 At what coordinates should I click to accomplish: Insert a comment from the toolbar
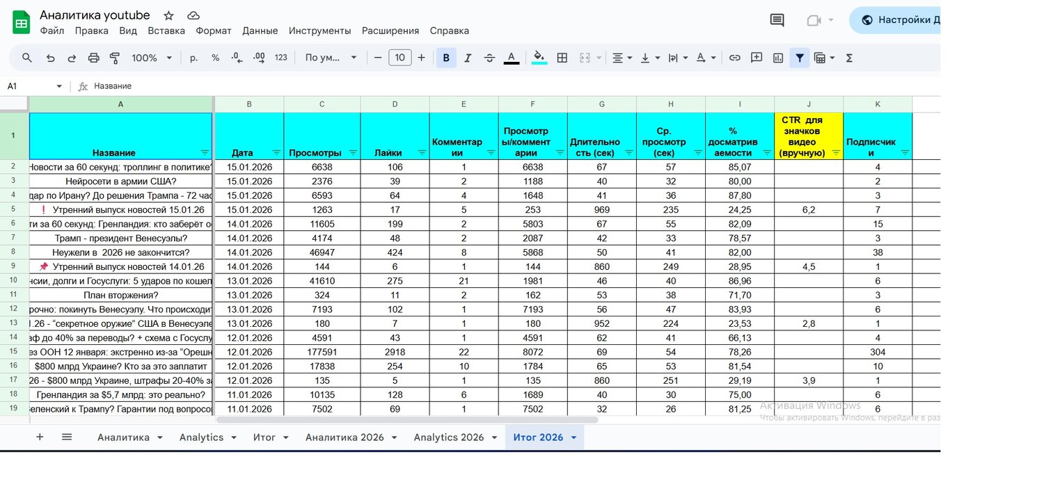tap(757, 58)
